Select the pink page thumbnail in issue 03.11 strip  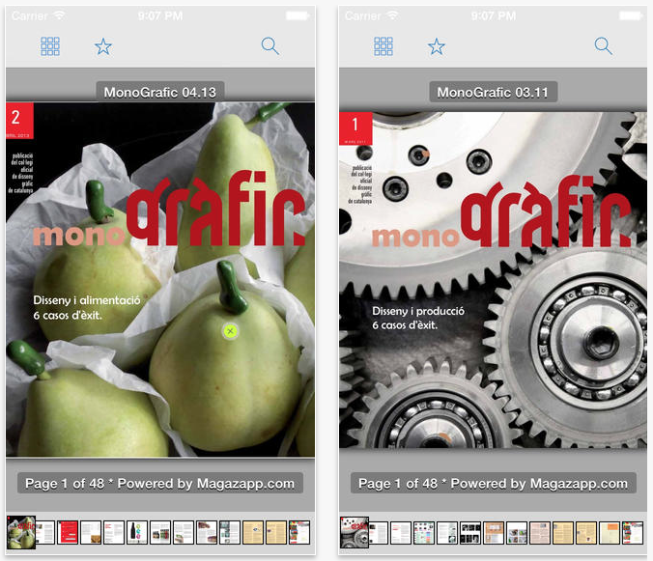(540, 533)
